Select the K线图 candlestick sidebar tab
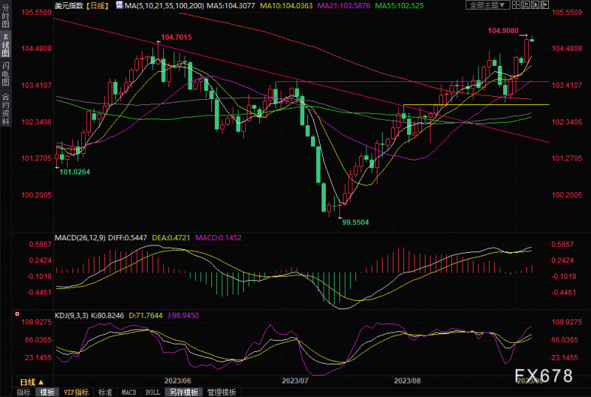591x397 pixels. click(x=5, y=45)
